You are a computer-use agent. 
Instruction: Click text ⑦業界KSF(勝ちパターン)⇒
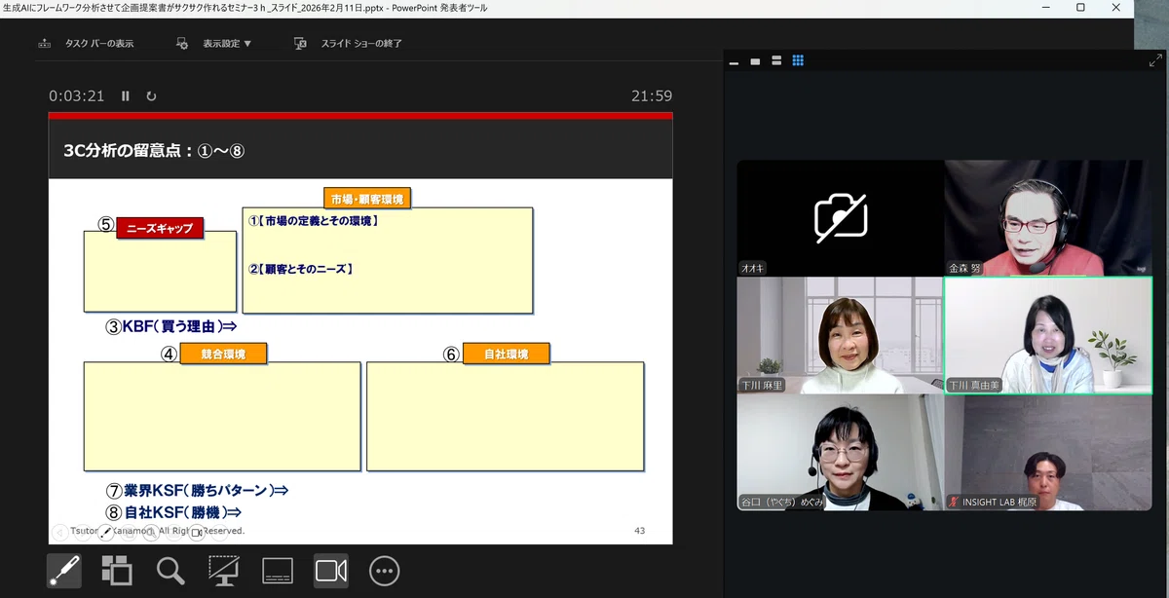[198, 491]
